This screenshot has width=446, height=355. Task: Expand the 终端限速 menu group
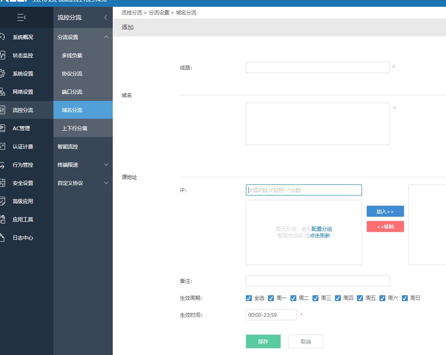[106, 165]
